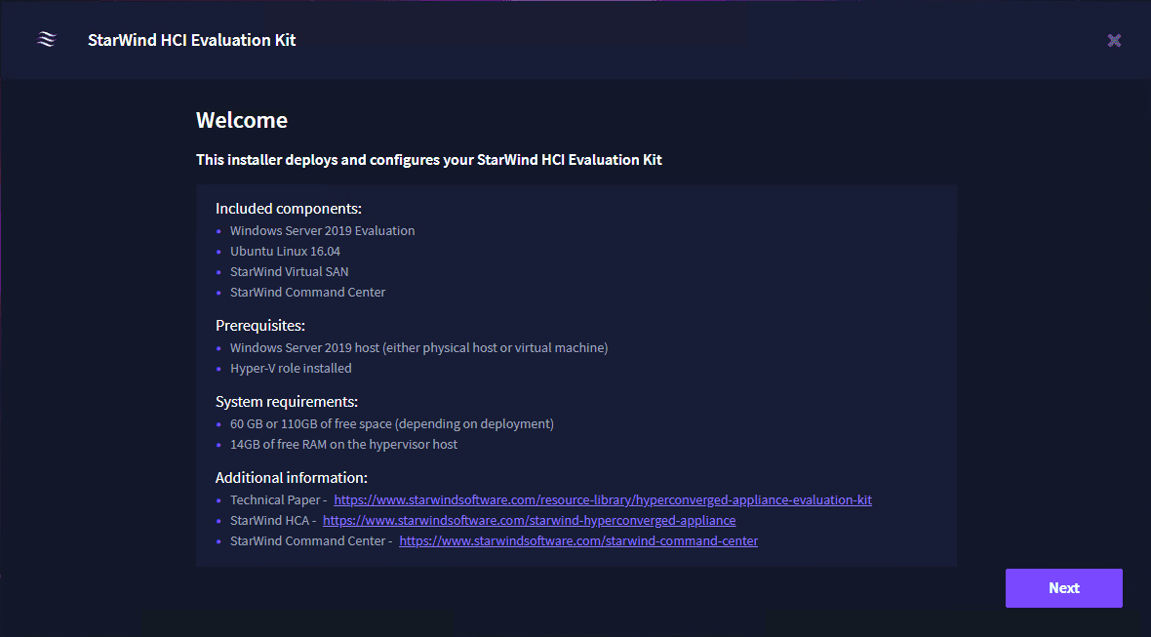Screen dimensions: 1151x637
Task: Click the 'StarWind HCA -' label
Action: click(273, 520)
